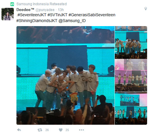This screenshot has width=150, height=134.
Task: Open Deedee's profile avatar
Action: point(7,14)
